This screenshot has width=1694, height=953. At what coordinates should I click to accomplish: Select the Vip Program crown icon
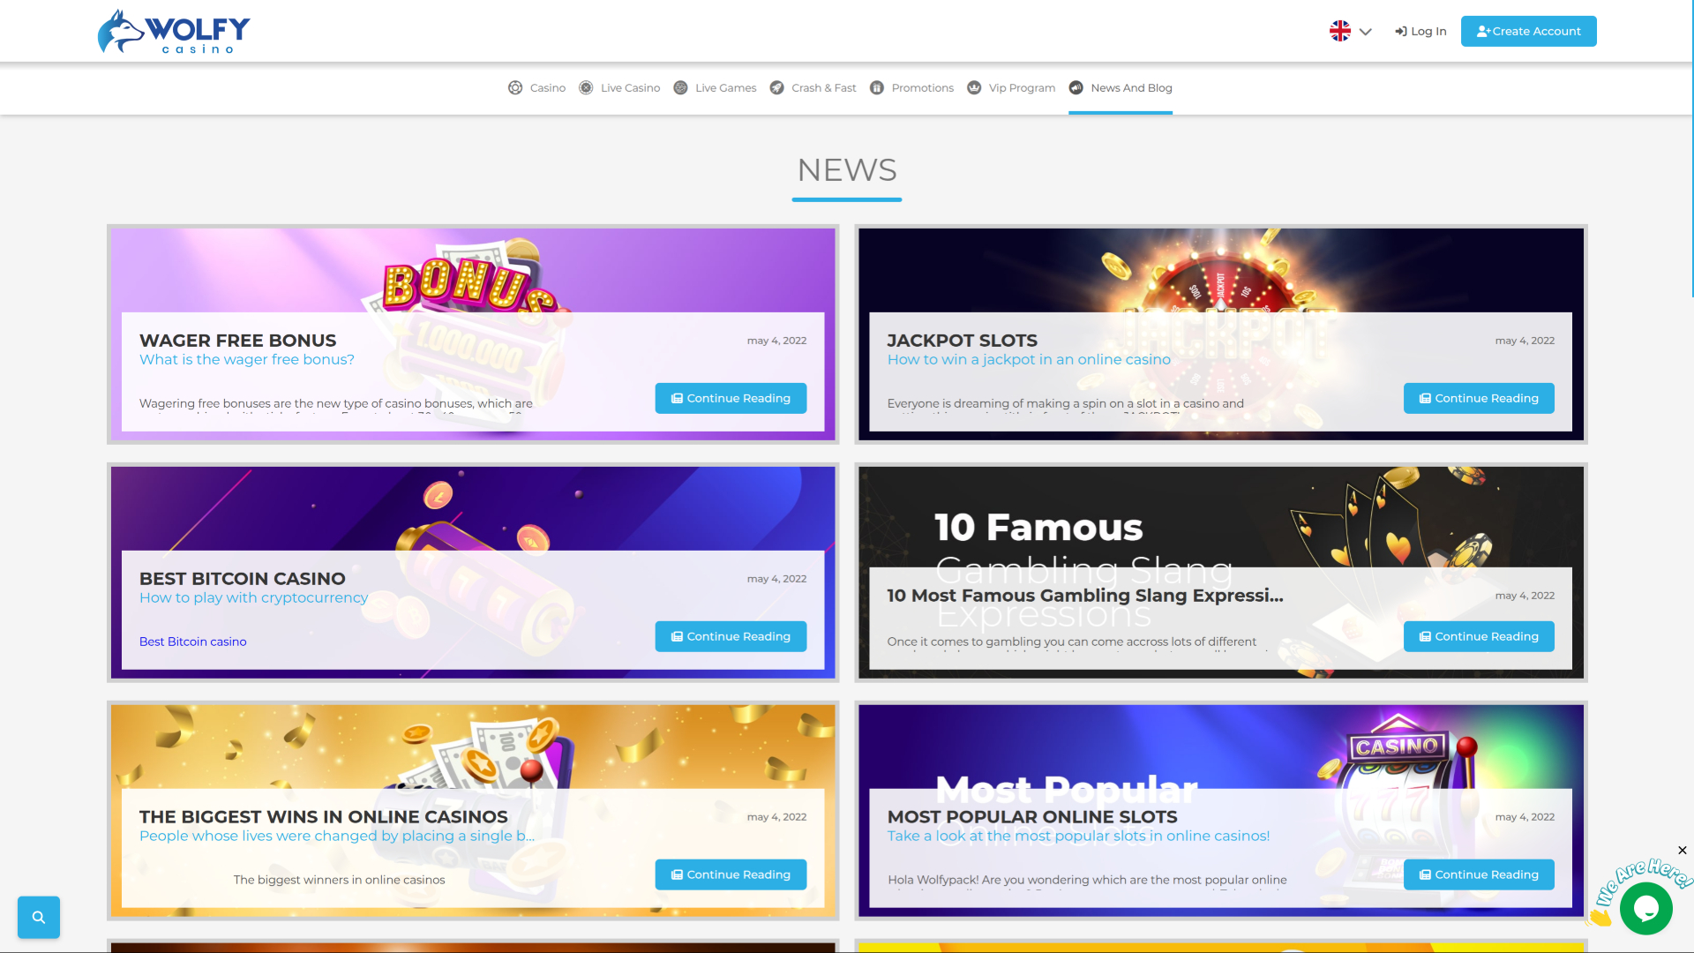coord(975,87)
